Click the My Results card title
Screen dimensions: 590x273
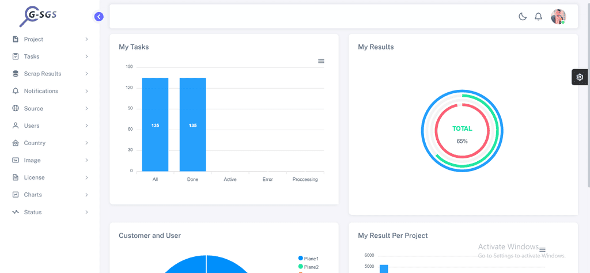(376, 47)
